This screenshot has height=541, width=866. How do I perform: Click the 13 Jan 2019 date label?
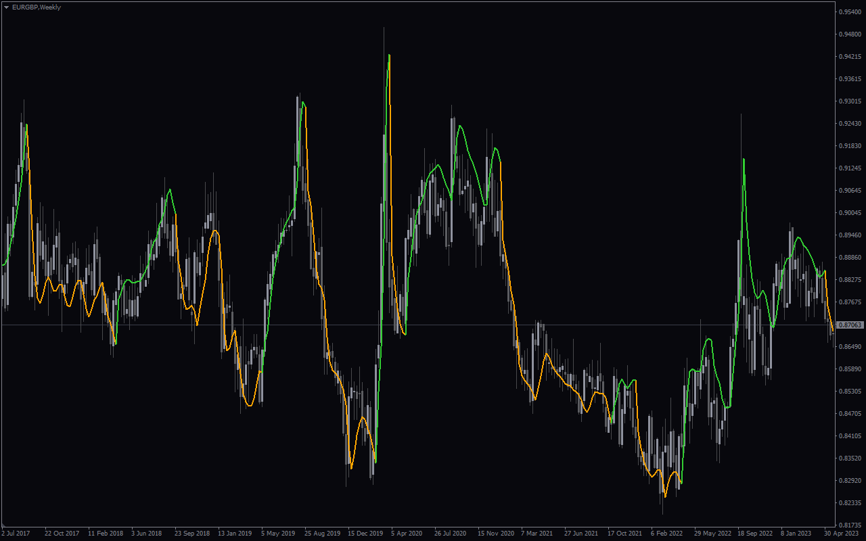tap(235, 534)
